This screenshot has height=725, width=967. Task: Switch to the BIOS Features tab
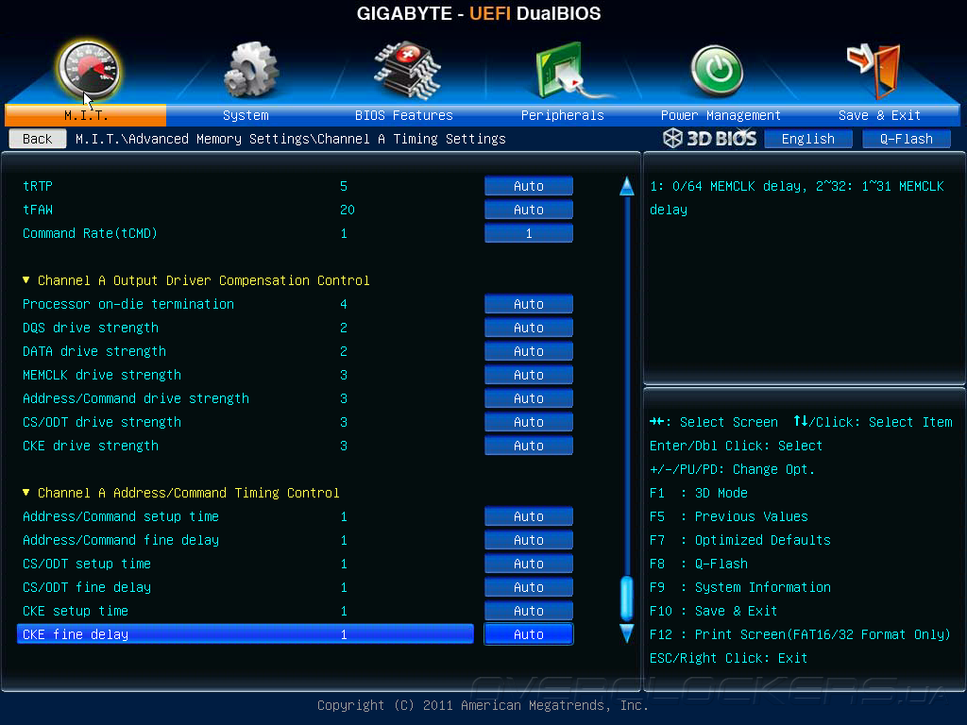point(404,115)
